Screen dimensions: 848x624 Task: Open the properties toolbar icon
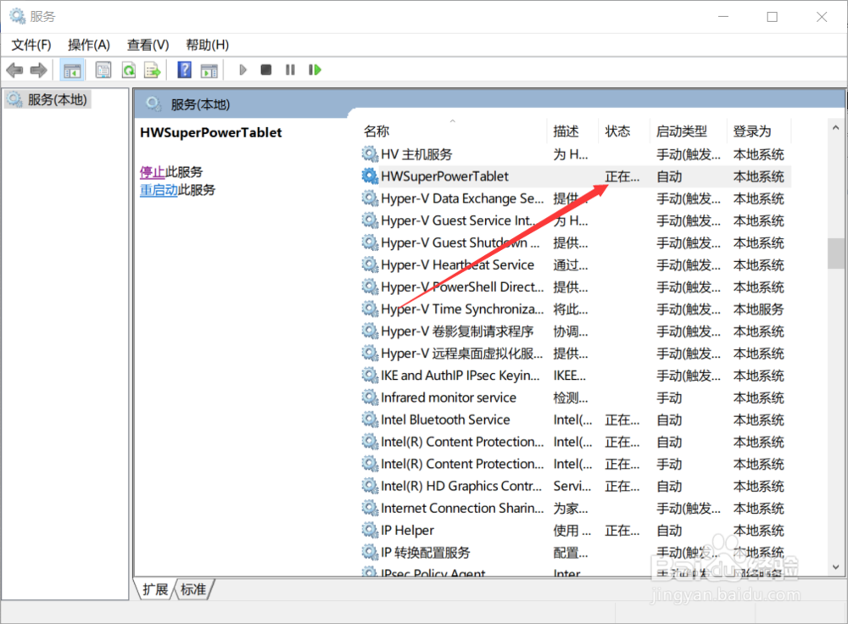click(103, 70)
